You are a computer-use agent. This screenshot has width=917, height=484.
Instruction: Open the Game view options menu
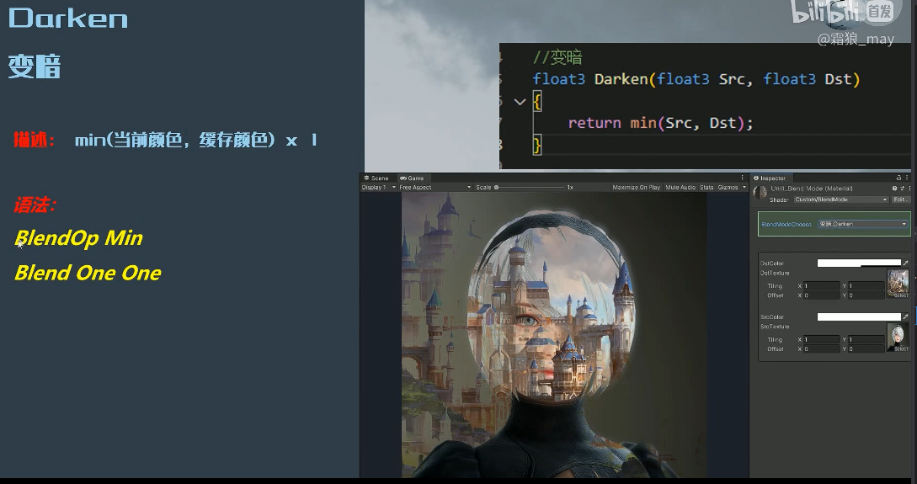(743, 178)
